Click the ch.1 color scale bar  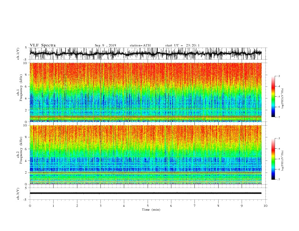(273, 97)
